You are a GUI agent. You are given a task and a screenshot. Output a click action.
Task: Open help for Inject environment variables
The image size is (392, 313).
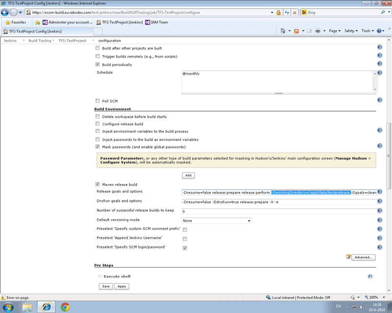point(379,130)
